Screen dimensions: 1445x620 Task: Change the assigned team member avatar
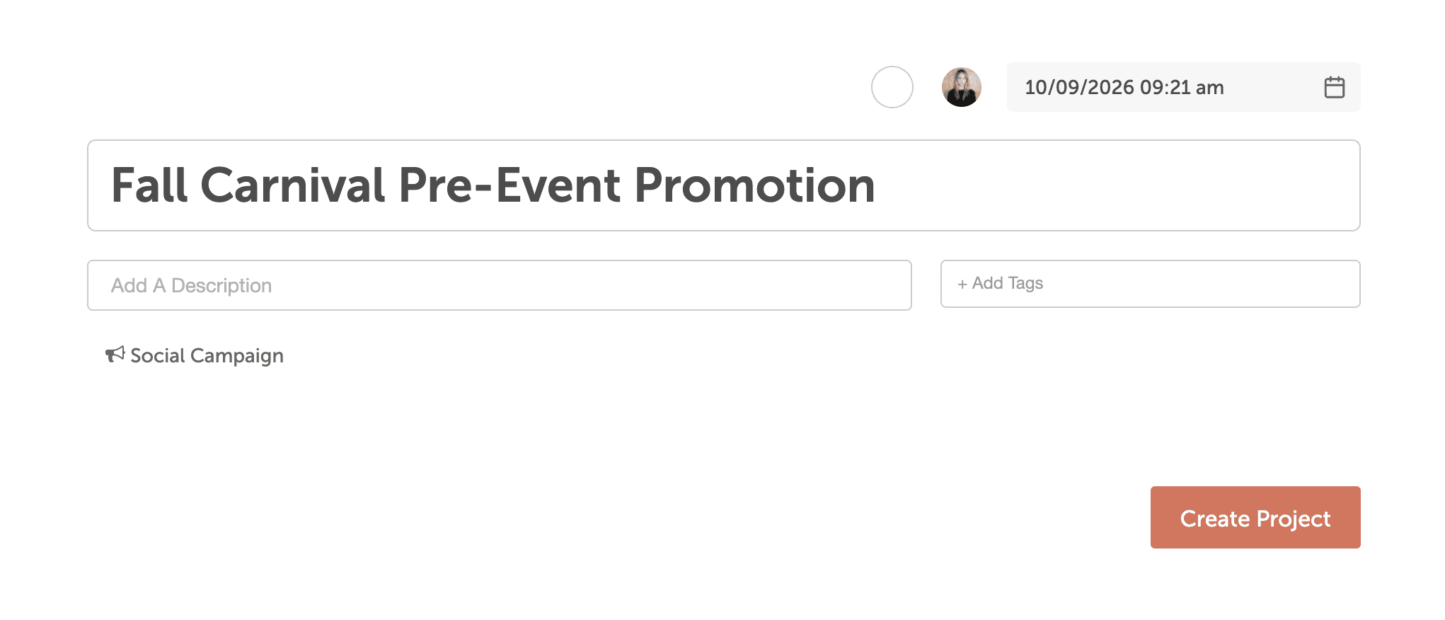[961, 87]
